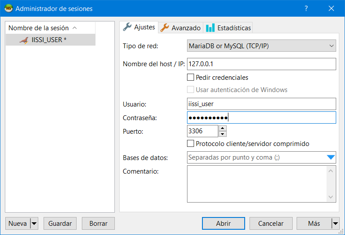This screenshot has width=345, height=235.
Task: Click the Nombre del host / IP field
Action: click(261, 64)
